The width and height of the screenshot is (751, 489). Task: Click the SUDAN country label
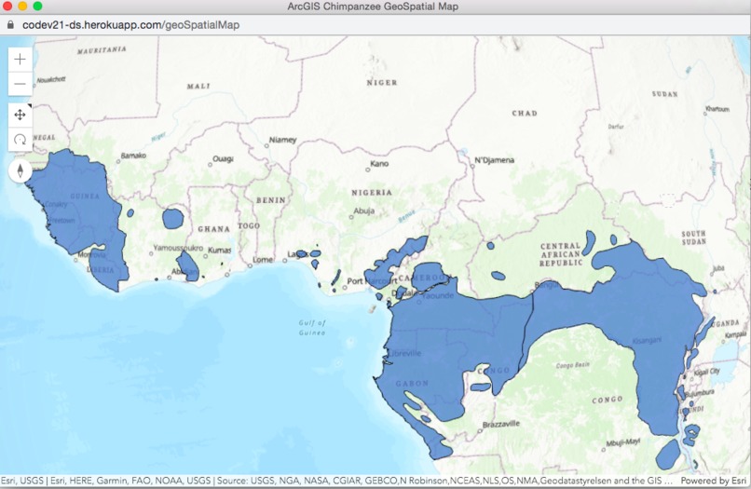pos(664,94)
